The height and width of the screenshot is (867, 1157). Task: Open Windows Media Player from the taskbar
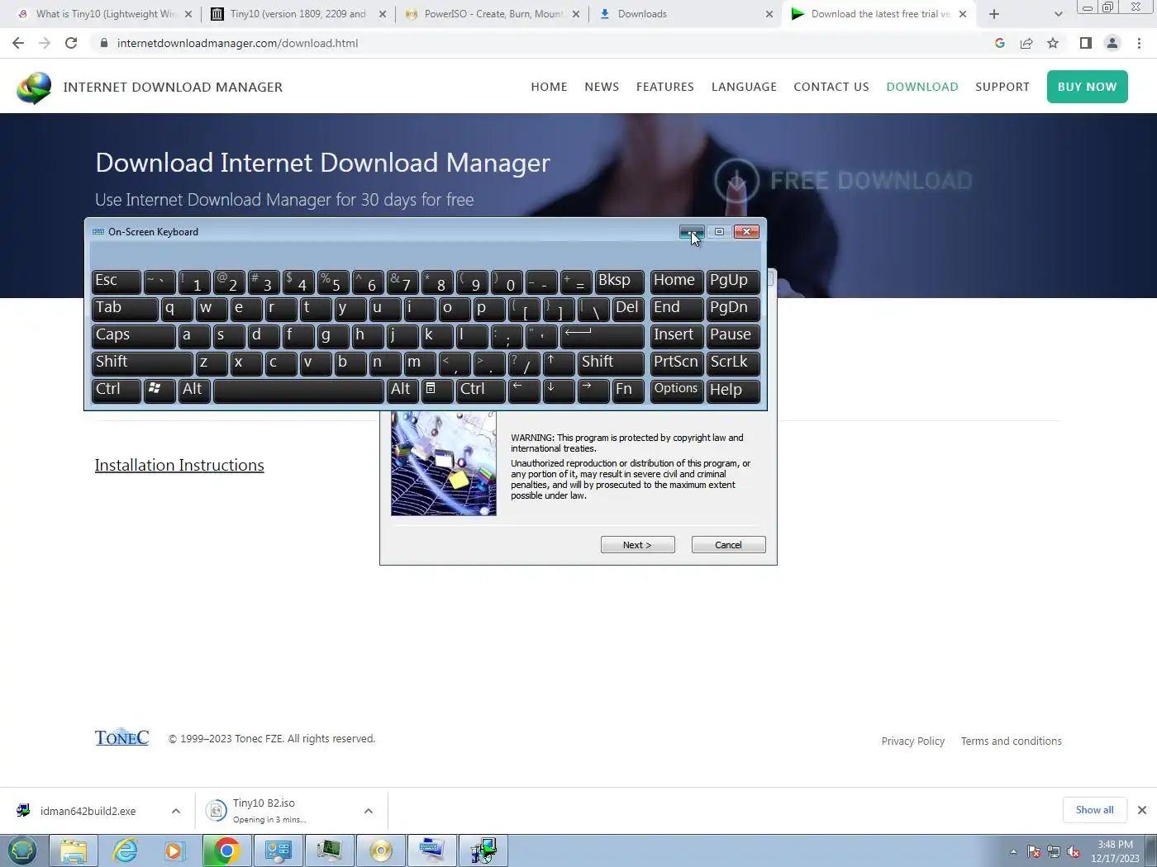pyautogui.click(x=175, y=850)
